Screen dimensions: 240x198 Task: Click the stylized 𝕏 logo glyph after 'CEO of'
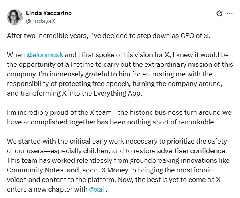coord(206,36)
